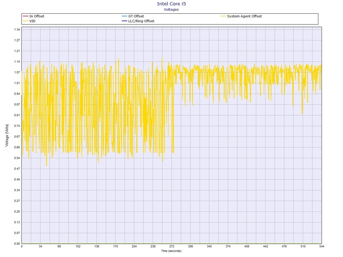Click the Time (seconds) axis label
The image size is (343, 257).
171,251
